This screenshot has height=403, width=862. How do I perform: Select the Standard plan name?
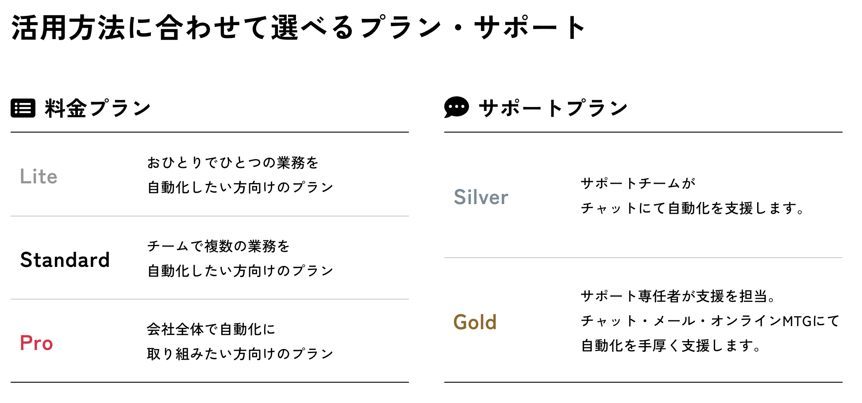coord(65,259)
